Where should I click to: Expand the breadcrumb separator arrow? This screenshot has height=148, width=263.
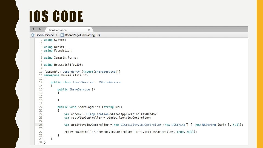click(x=57, y=35)
